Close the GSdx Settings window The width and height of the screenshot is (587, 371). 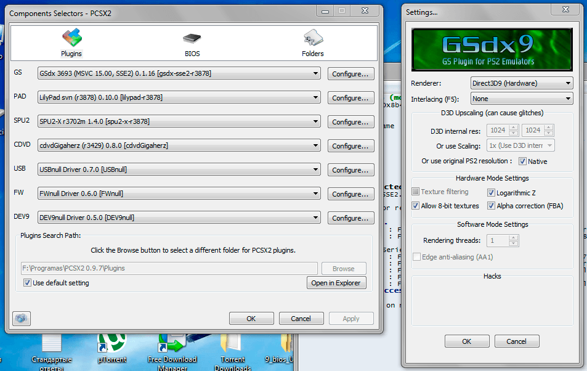[x=565, y=9]
